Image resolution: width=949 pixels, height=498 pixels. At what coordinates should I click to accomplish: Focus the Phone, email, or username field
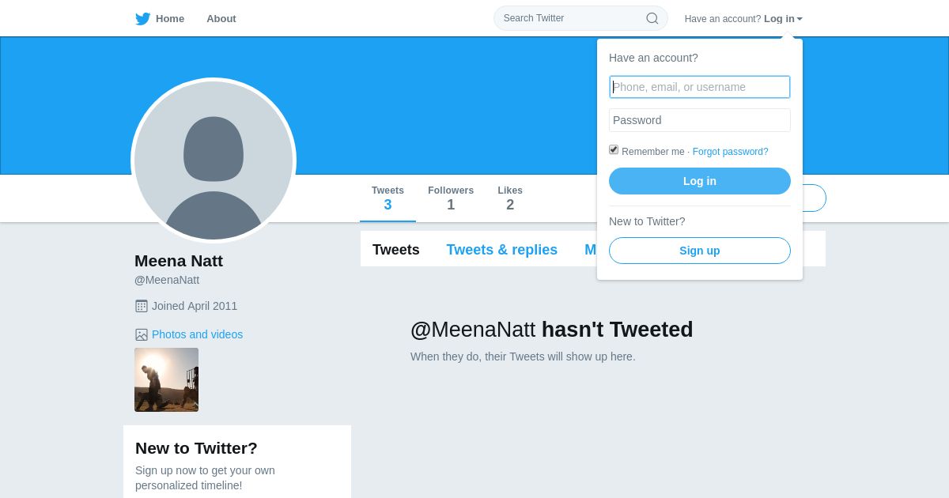(x=700, y=87)
